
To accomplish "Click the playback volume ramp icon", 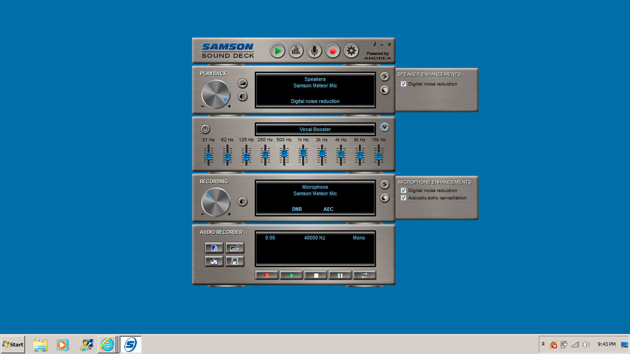I will click(x=243, y=83).
